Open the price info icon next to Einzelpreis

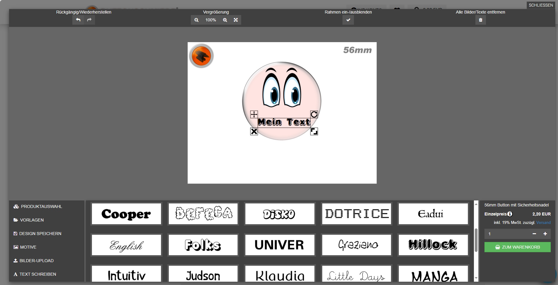510,214
